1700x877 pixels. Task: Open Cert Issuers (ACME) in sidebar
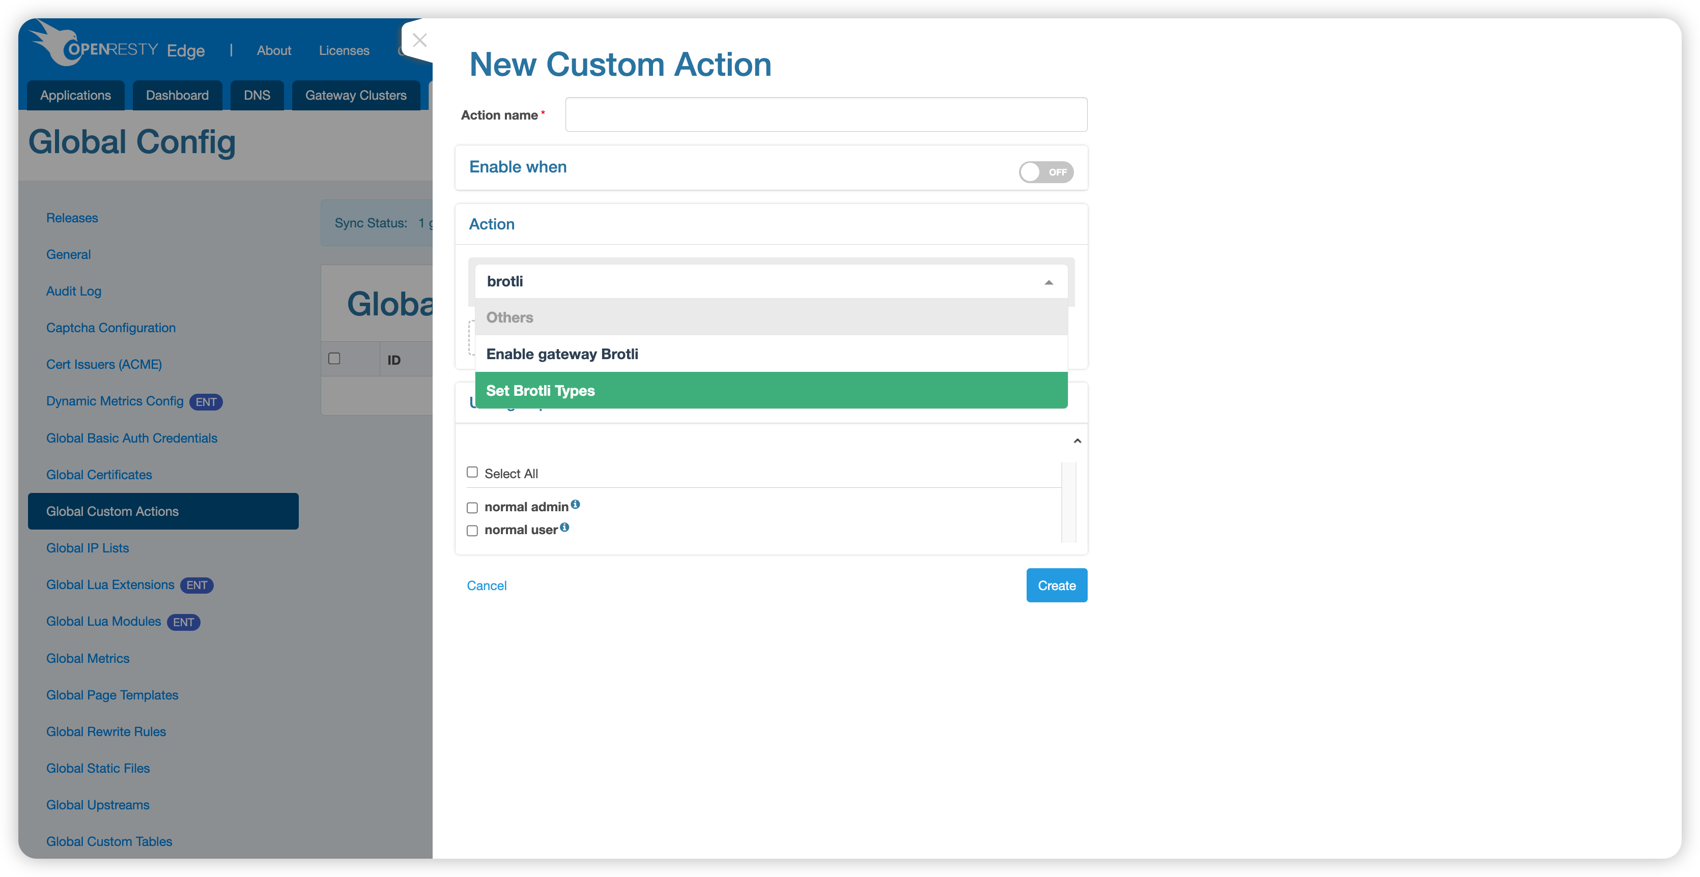(104, 364)
